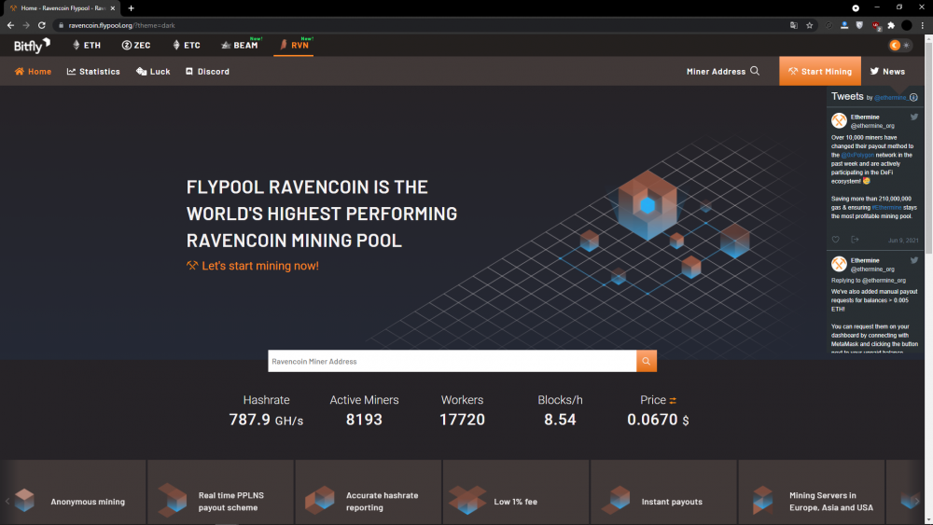This screenshot has width=933, height=525.
Task: Click the Jun 9, 2021 tweet date
Action: 903,241
